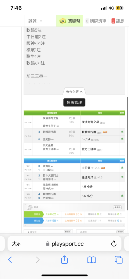Open the 誠誠.. user dropdown

pyautogui.click(x=35, y=21)
